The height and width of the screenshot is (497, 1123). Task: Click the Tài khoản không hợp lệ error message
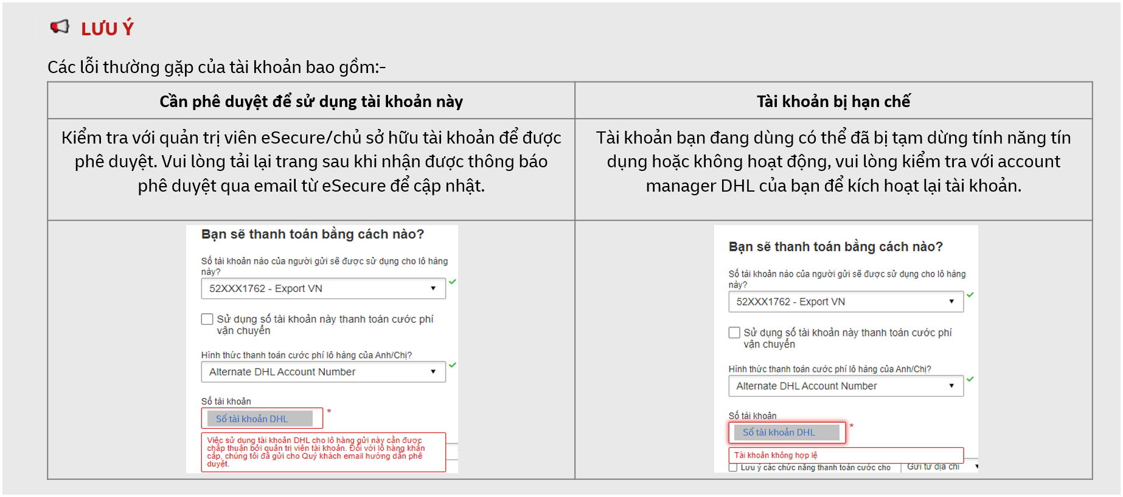point(846,455)
